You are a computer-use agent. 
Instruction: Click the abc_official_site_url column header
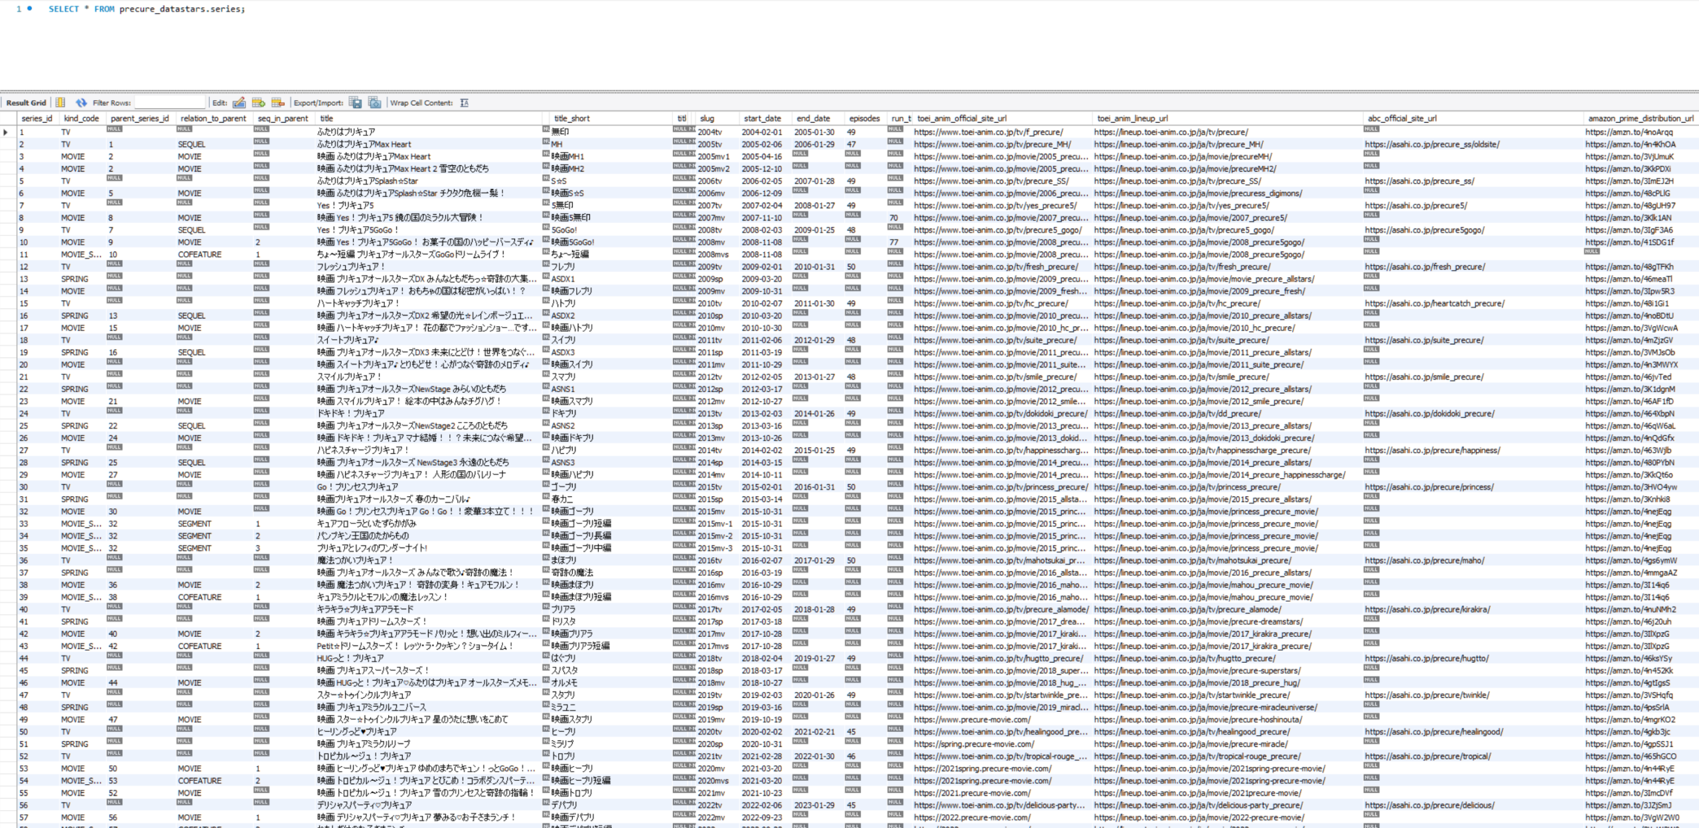coord(1402,119)
